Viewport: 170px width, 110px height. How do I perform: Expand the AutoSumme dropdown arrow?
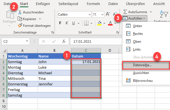[151, 12]
